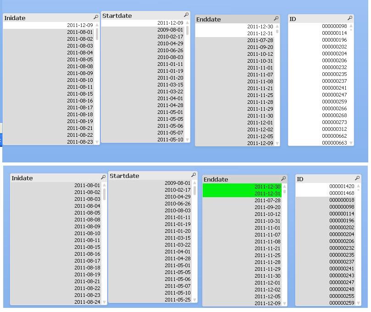Click the up scroll arrow of upper Startdate list
The width and height of the screenshot is (371, 312).
[x=188, y=23]
